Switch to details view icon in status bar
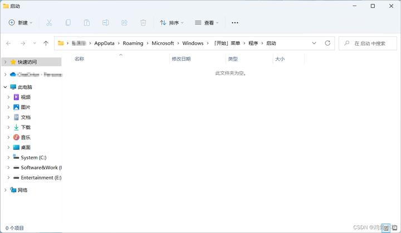Viewport: 401px width, 233px height. [x=386, y=227]
